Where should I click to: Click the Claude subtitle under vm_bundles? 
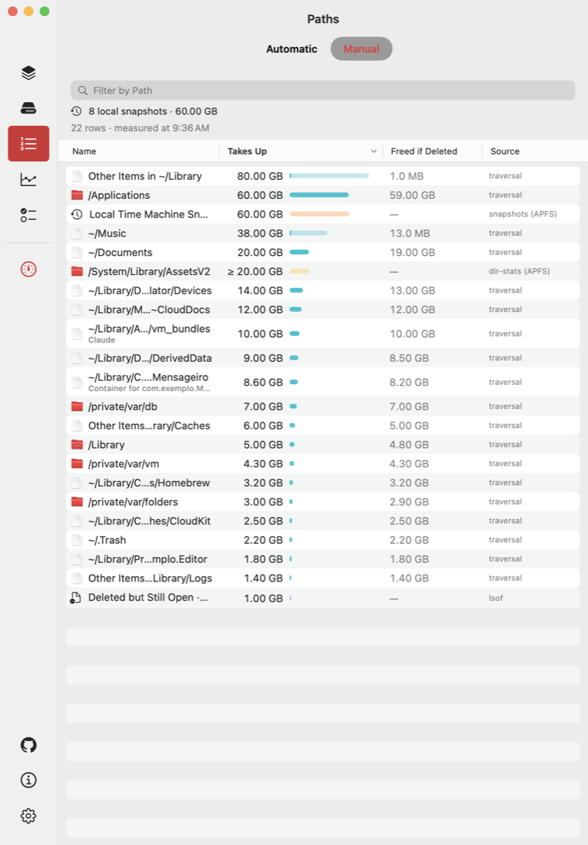(102, 340)
